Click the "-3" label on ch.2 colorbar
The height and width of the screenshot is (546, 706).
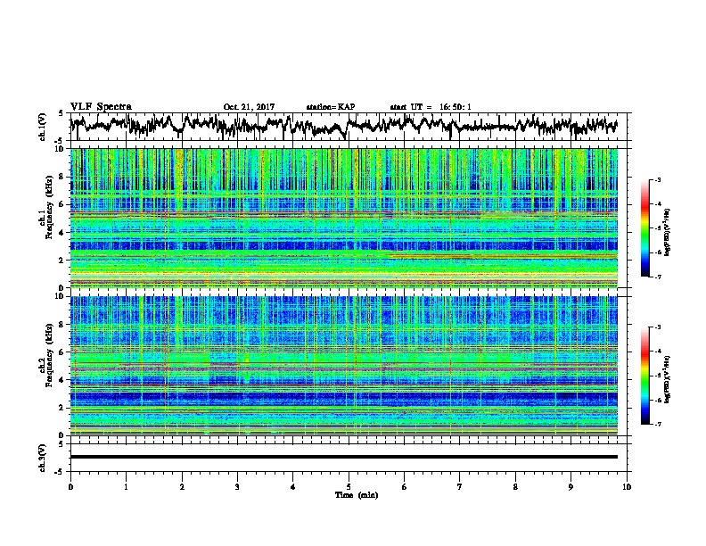[x=658, y=327]
